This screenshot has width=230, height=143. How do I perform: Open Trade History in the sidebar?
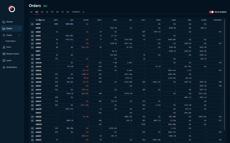(11, 41)
